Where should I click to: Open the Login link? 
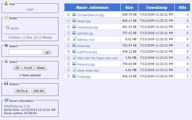pos(30,9)
